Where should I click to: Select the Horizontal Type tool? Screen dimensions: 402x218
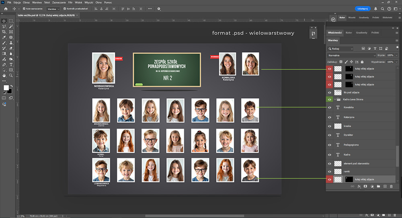click(11, 65)
